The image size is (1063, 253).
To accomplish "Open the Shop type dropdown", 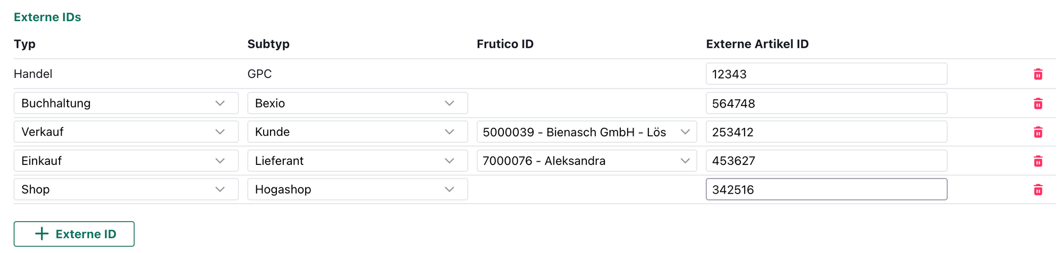I will (126, 189).
